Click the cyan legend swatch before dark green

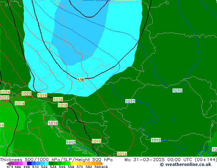[x=46, y=164]
